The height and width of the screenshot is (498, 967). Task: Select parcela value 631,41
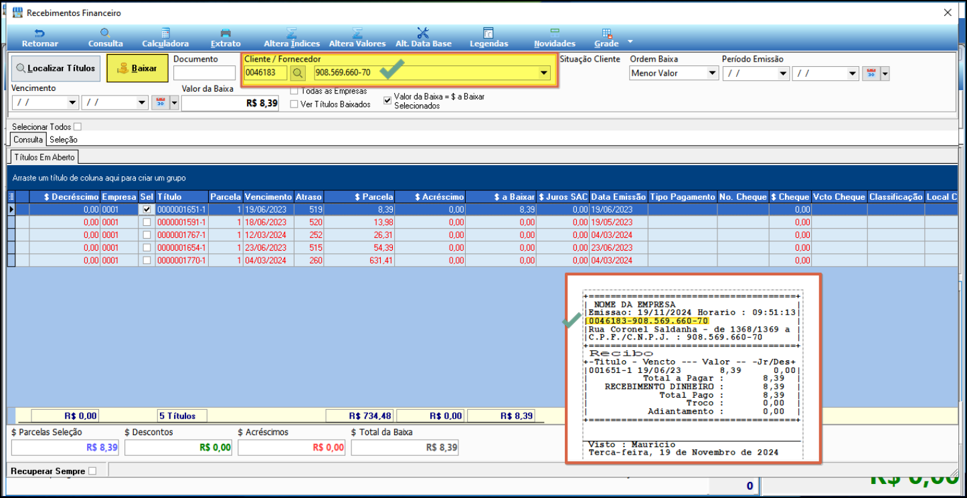[359, 260]
